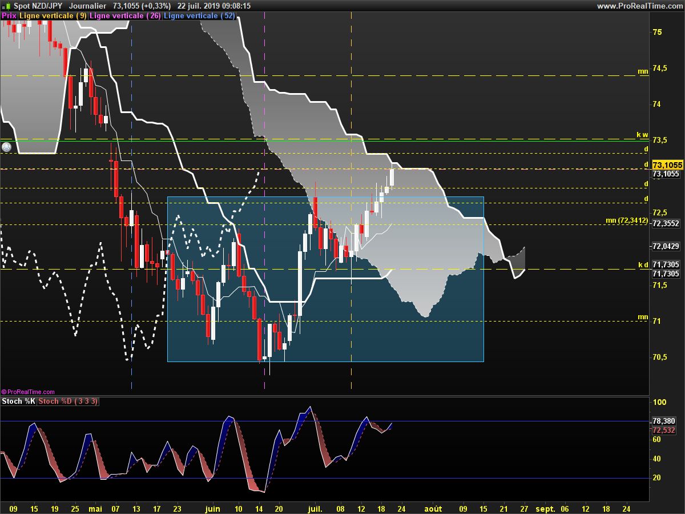Click the Stoch %K indicator label

tap(19, 401)
